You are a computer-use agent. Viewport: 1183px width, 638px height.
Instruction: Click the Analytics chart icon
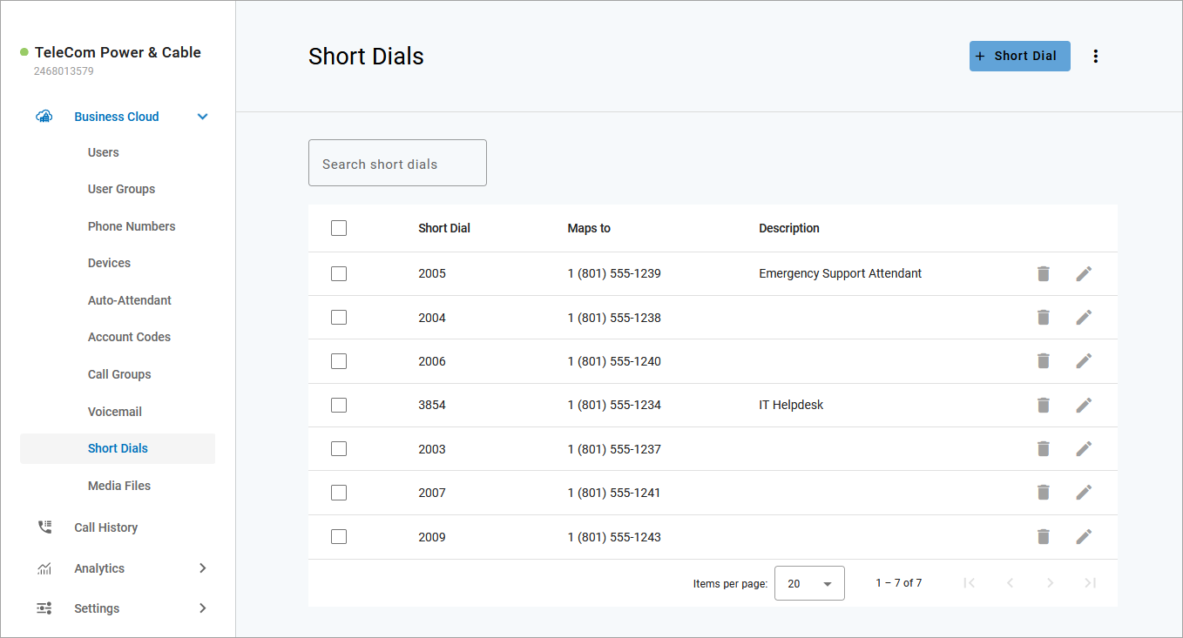(44, 568)
